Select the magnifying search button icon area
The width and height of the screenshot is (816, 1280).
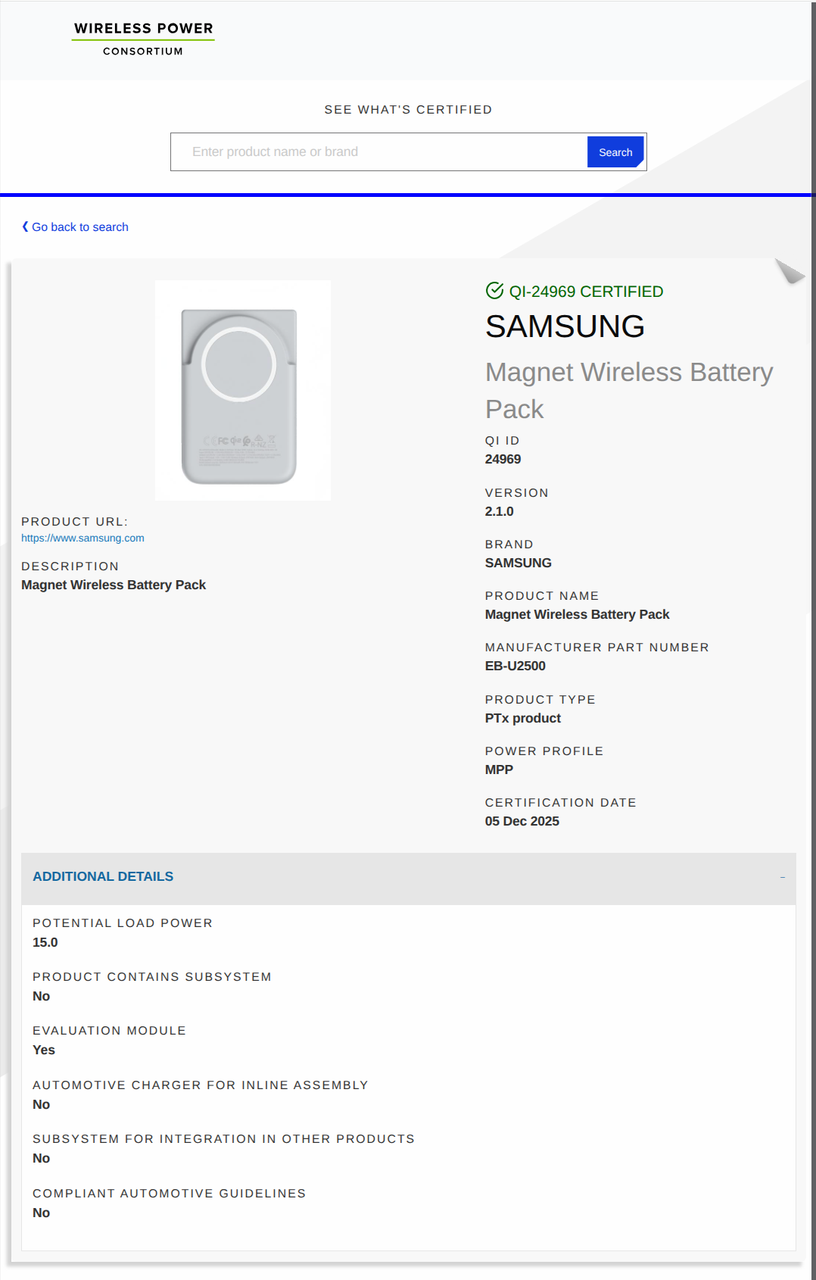point(615,151)
